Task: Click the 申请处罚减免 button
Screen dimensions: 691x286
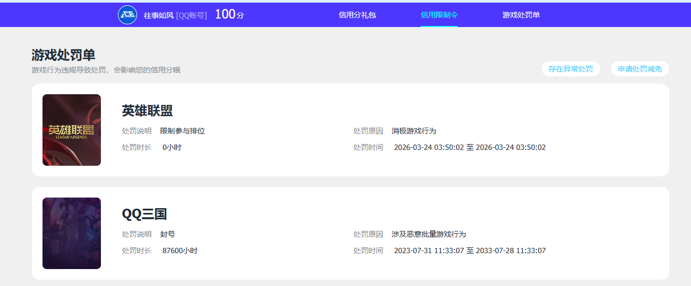Action: coord(640,69)
